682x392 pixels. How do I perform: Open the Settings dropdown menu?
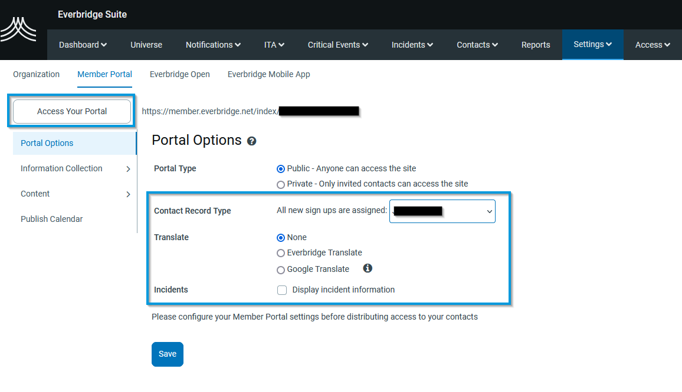(592, 44)
